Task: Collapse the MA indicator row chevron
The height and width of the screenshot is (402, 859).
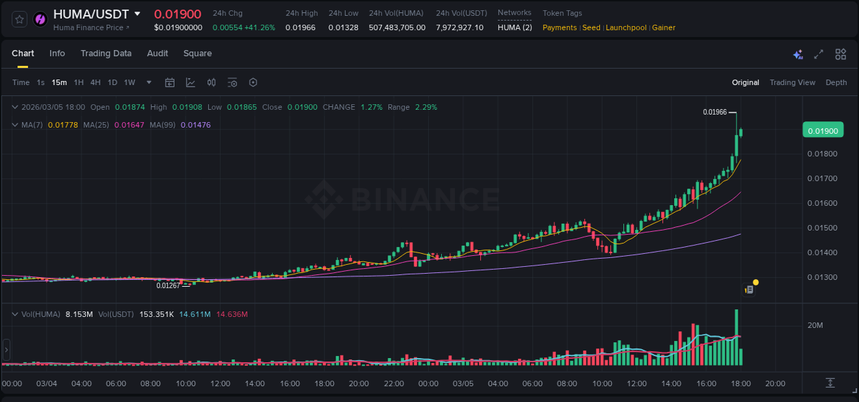Action: (x=14, y=125)
